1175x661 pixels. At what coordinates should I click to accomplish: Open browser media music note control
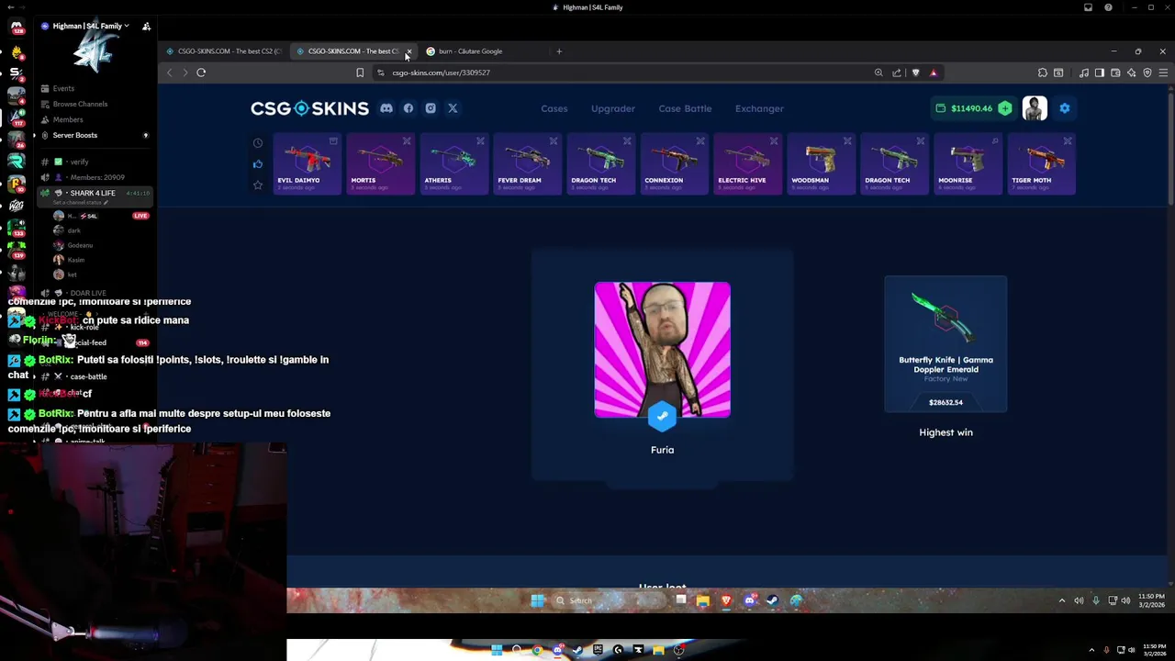pyautogui.click(x=1084, y=73)
